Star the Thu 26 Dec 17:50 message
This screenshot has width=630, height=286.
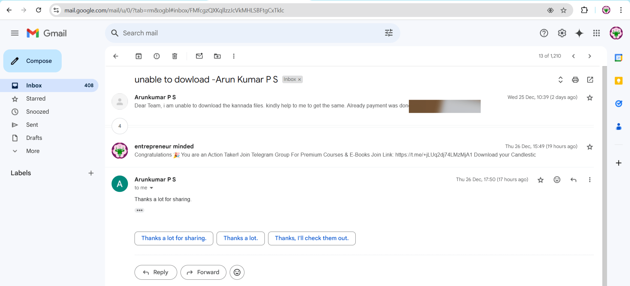point(540,180)
